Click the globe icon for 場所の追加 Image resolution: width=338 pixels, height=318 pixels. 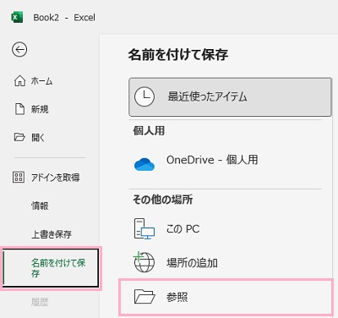(x=144, y=262)
